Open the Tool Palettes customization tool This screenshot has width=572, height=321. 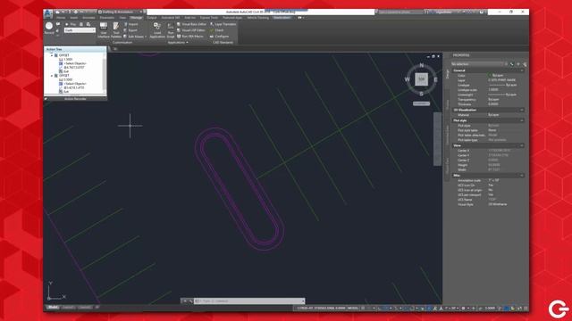115,29
